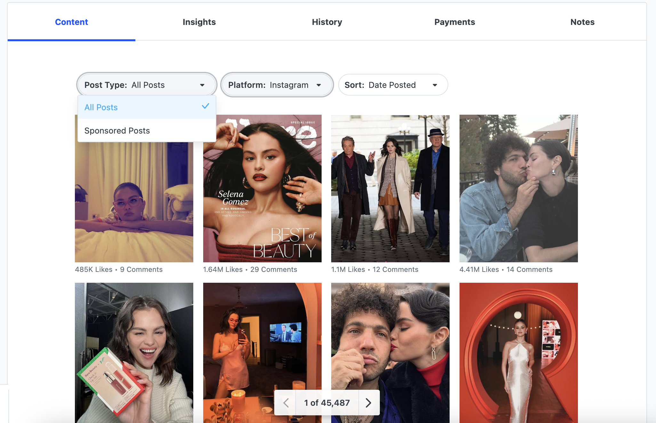Click checkmark beside All Posts option

[x=205, y=106]
